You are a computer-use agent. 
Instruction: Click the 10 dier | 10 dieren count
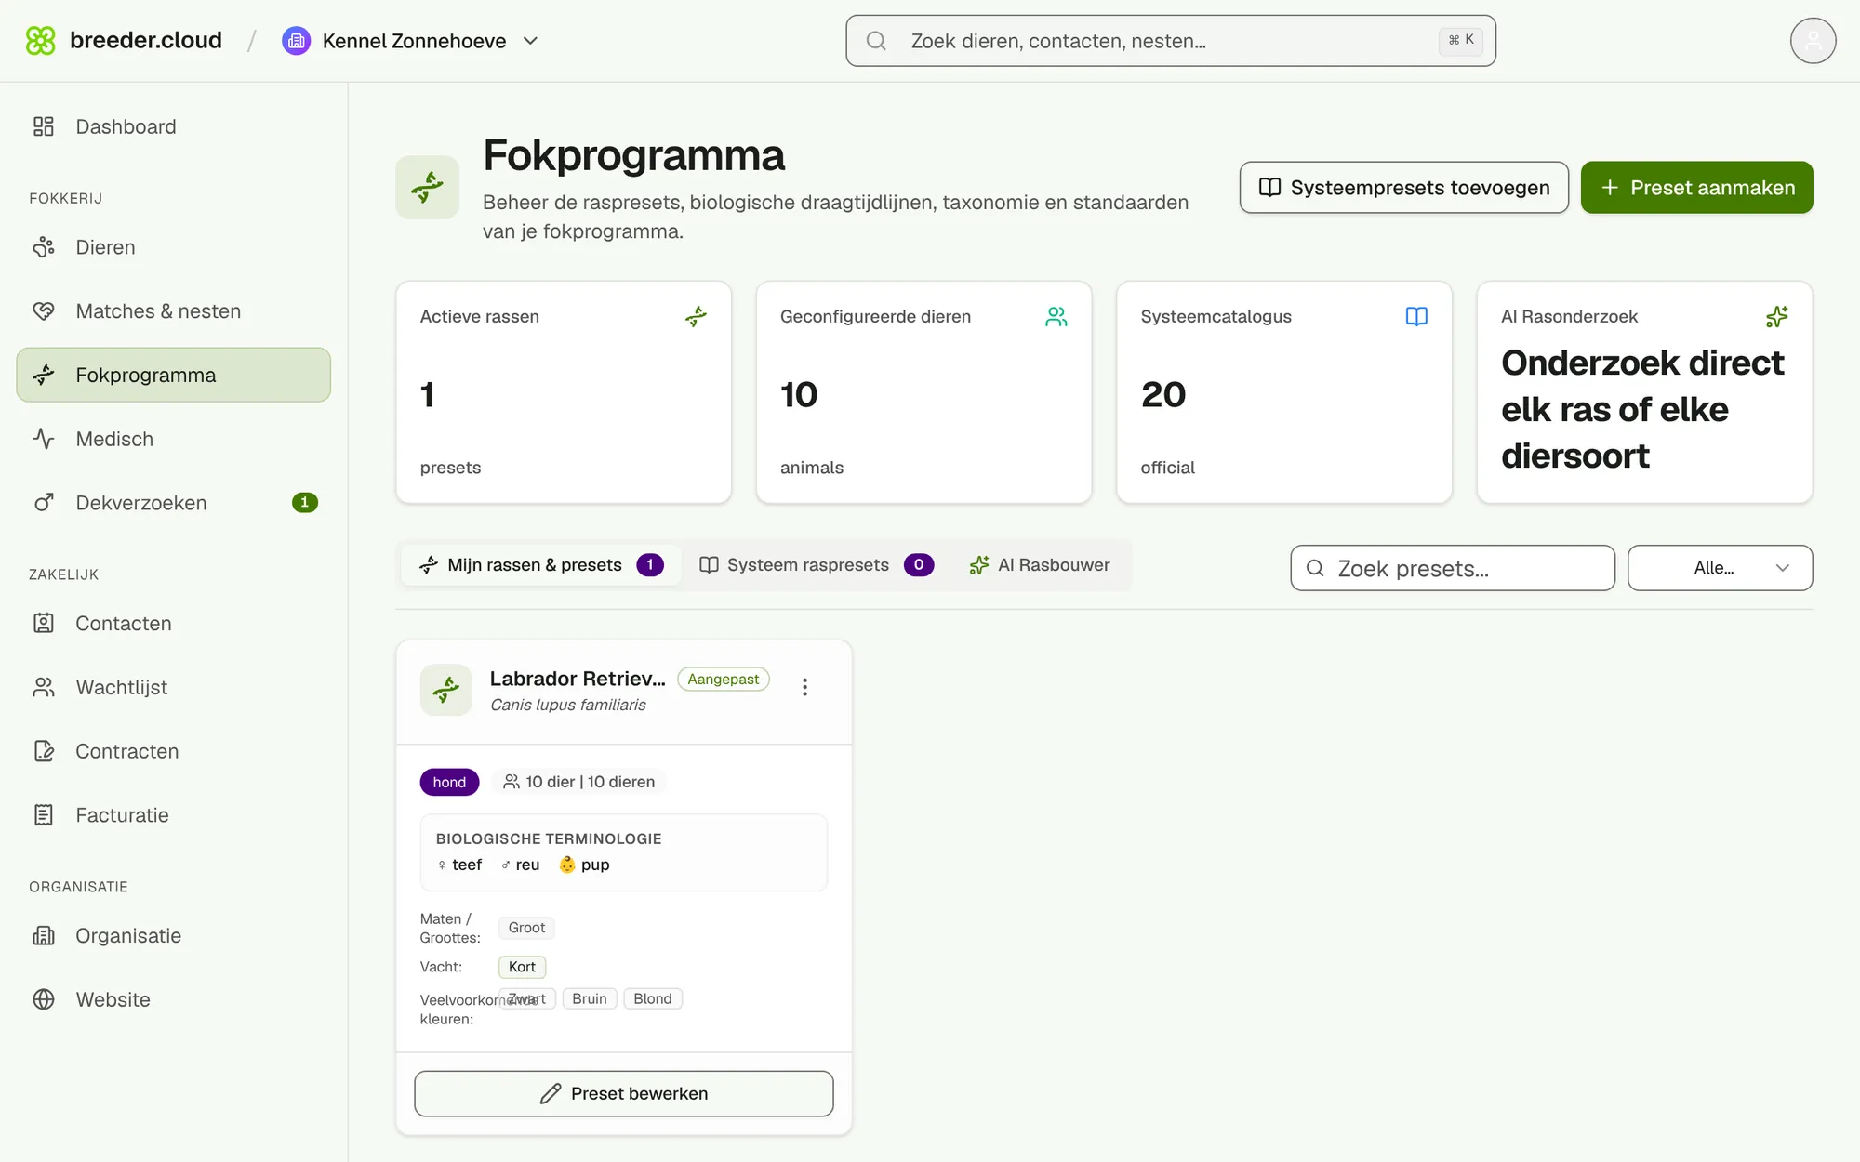[578, 783]
